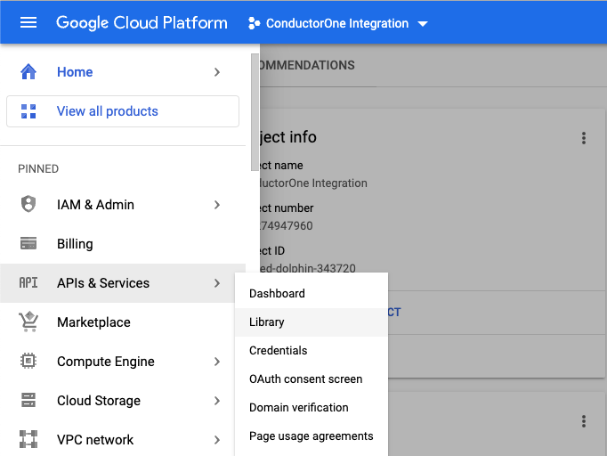This screenshot has width=607, height=456.
Task: Click the Cloud Storage icon
Action: tap(28, 401)
